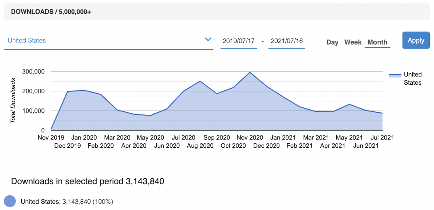Click the Jun 2020 x-axis label

(167, 146)
